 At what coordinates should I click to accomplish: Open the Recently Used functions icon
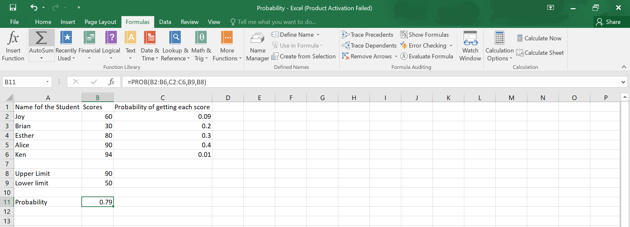[66, 38]
